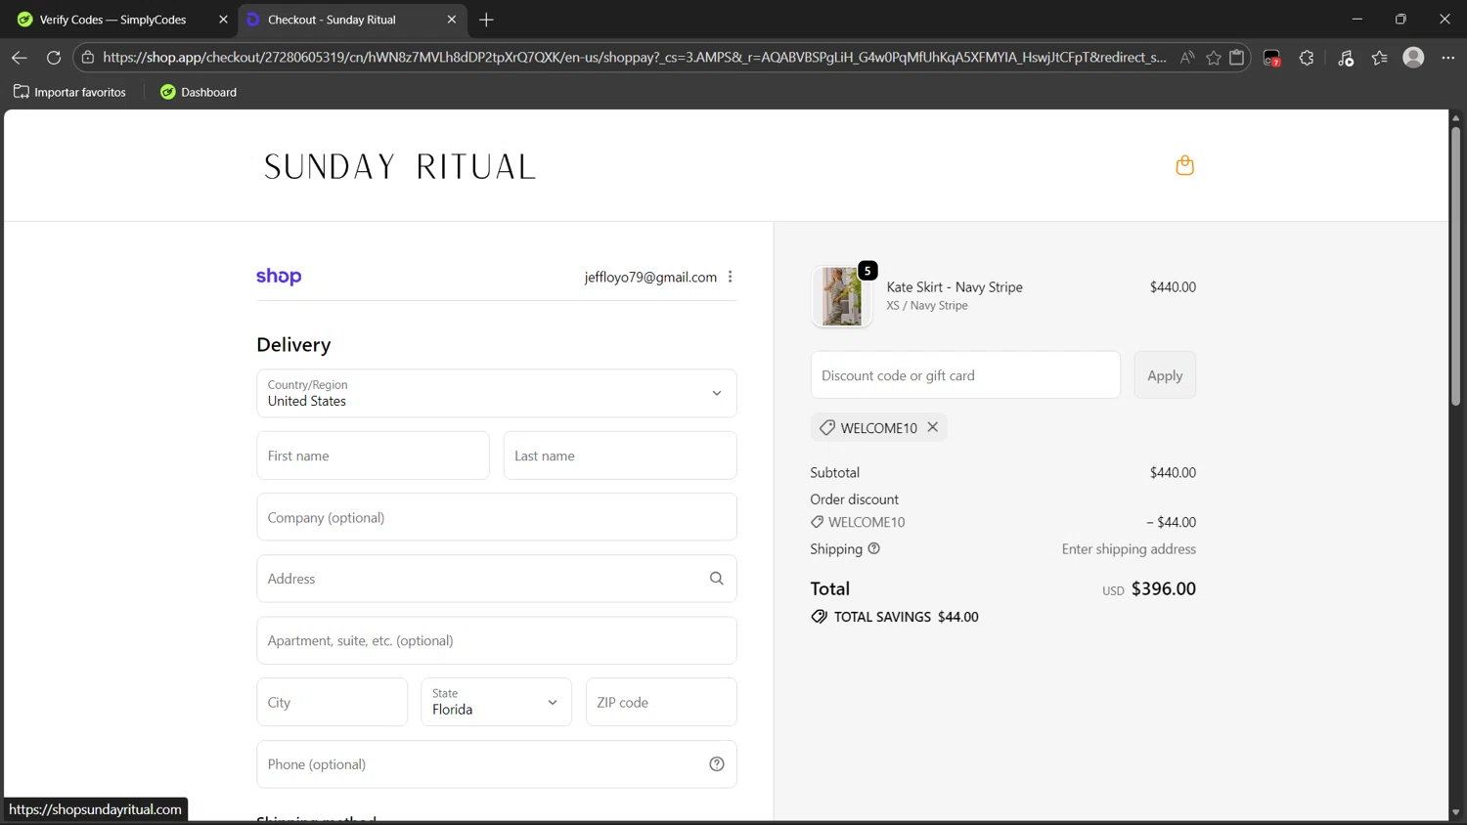The height and width of the screenshot is (825, 1467).
Task: Click the Apply discount button
Action: tap(1165, 375)
